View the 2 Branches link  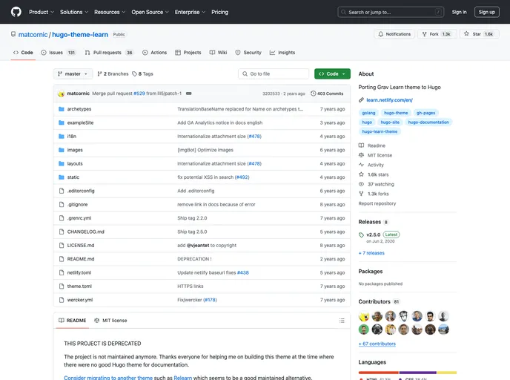click(x=113, y=74)
